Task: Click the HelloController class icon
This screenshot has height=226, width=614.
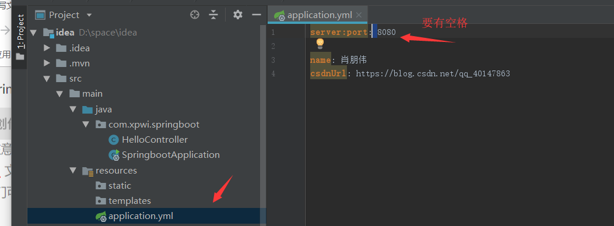Action: (x=114, y=140)
